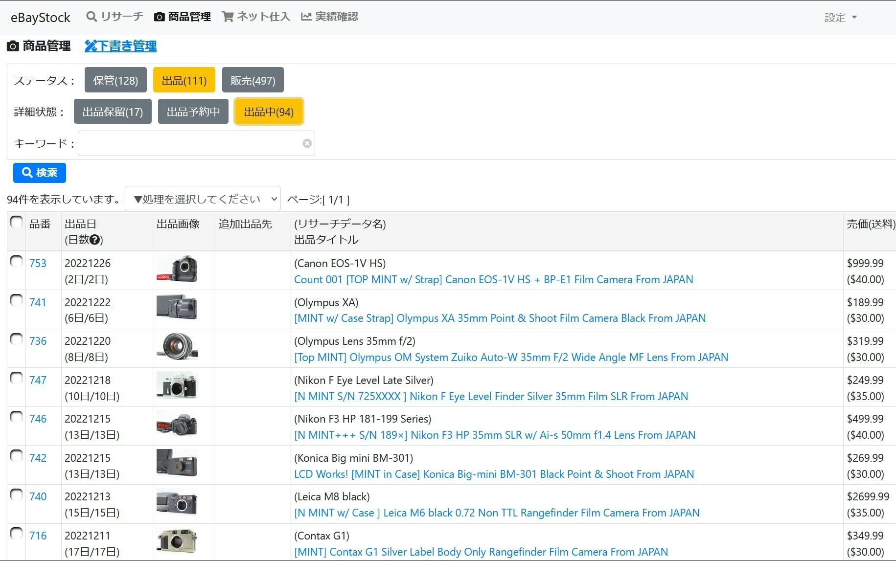
Task: Click the Contax G1 thumbnail
Action: [x=177, y=540]
